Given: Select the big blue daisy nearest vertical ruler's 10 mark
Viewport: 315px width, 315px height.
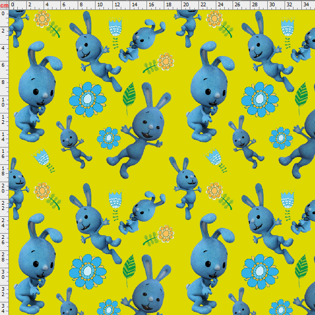Looking at the screenshot, I should click(x=87, y=98).
